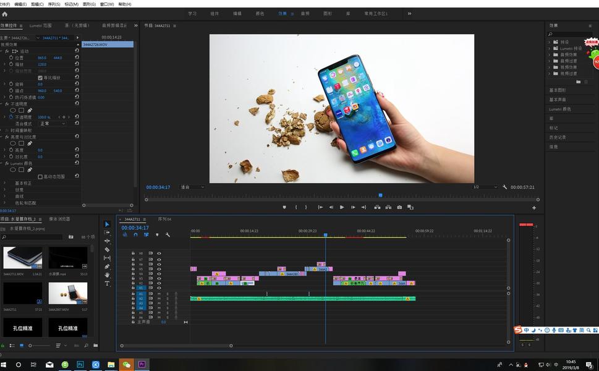Screen dimensions: 599x371
Task: Click Lift button in Program monitor
Action: coord(377,207)
